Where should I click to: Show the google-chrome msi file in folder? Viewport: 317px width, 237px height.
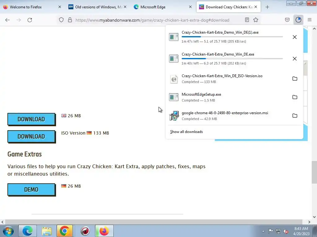pos(295,116)
